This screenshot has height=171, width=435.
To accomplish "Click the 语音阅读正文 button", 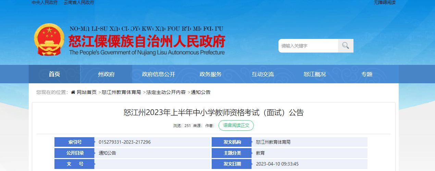I will 236,126.
